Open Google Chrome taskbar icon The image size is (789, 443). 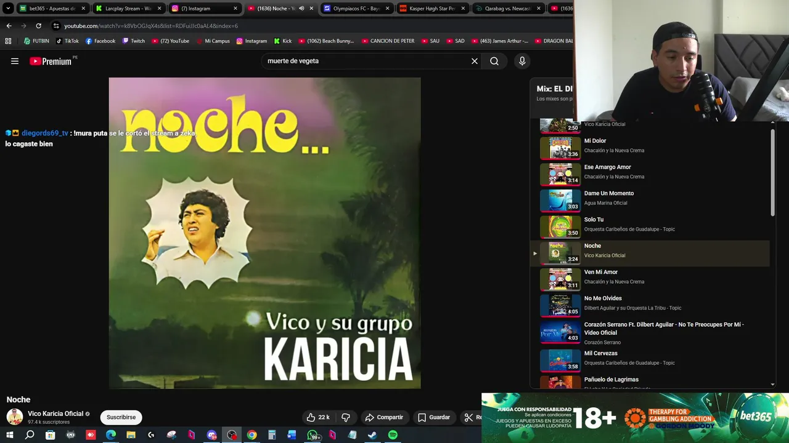tap(251, 435)
